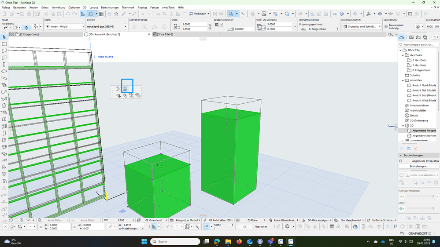Click the Undo arrow icon
Screen dimensions: 440x247
click(67, 14)
